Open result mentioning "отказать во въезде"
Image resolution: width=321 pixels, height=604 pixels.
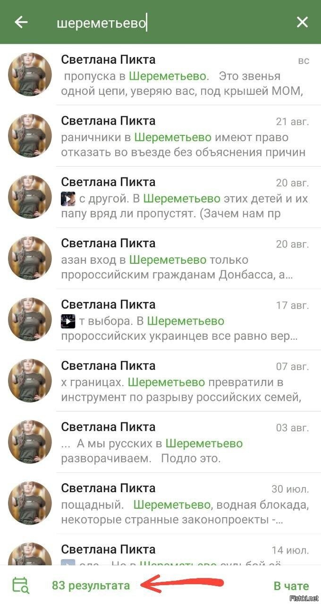(160, 136)
